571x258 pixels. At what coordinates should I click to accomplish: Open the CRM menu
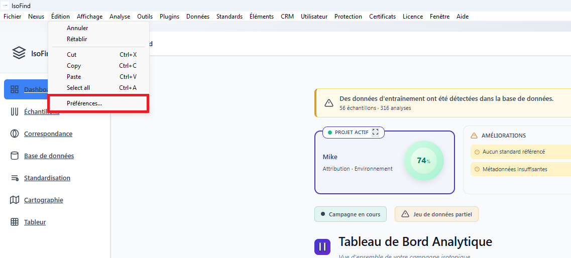(x=287, y=17)
